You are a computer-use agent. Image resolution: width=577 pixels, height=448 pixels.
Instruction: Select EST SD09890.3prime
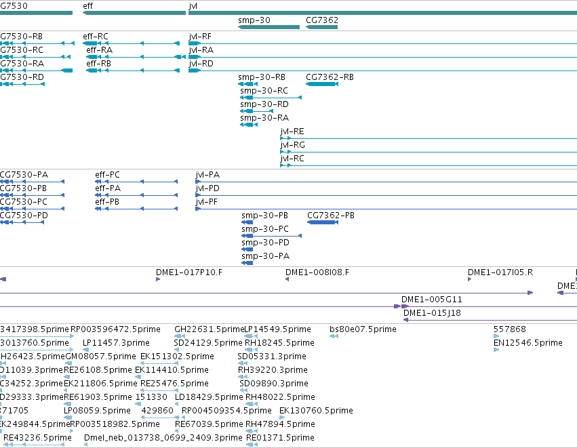pyautogui.click(x=243, y=391)
